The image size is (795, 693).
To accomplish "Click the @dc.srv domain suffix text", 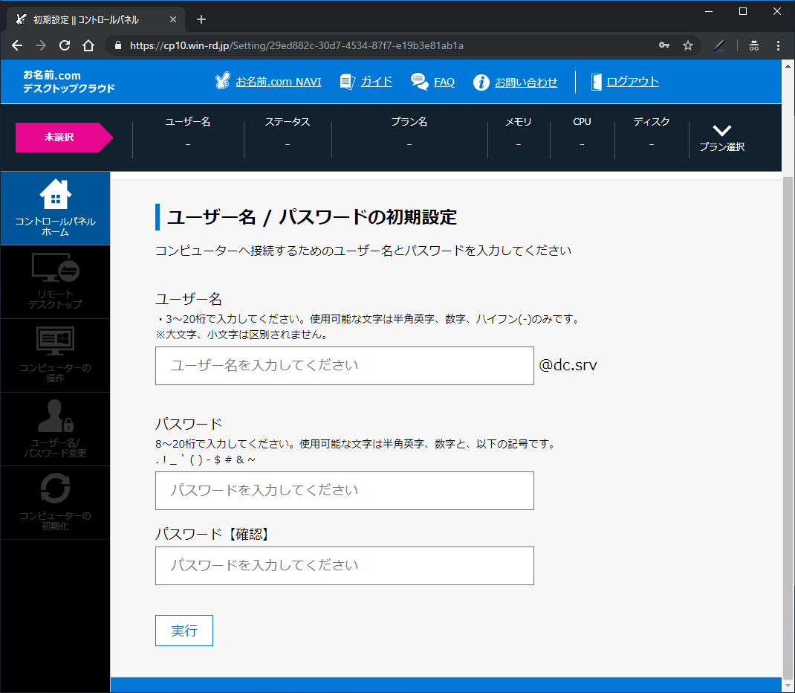I will [568, 365].
